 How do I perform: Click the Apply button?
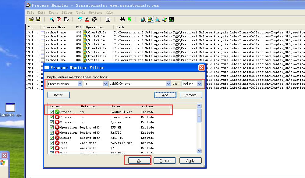tap(190, 161)
